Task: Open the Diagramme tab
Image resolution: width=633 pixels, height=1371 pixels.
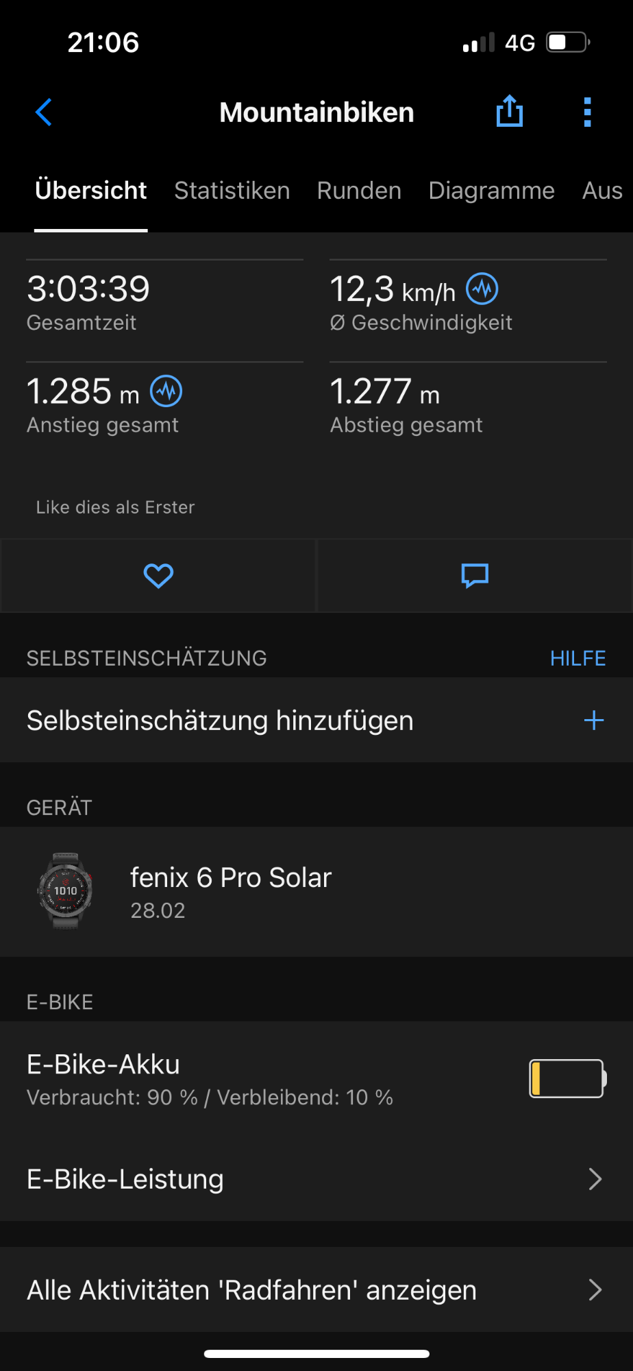Action: (x=491, y=191)
